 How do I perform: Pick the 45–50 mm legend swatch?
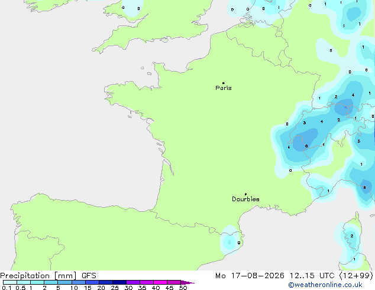(174, 282)
